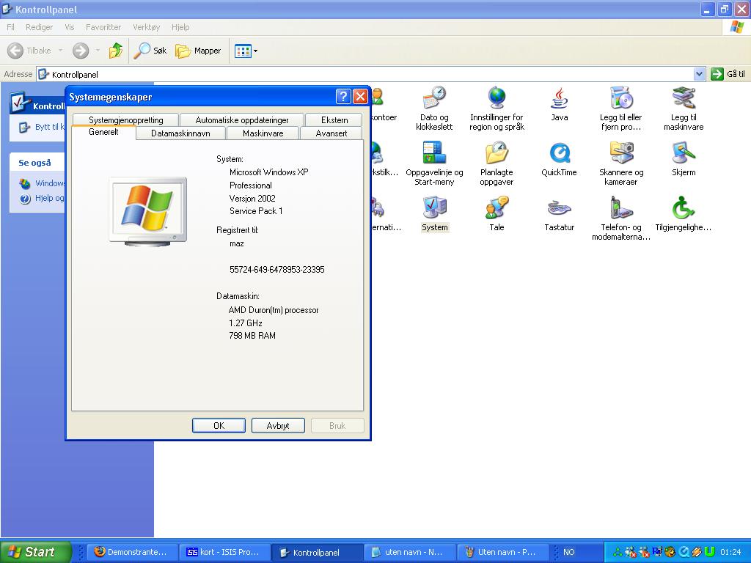
Task: Open the Tastatur keyboard icon
Action: pyautogui.click(x=559, y=215)
